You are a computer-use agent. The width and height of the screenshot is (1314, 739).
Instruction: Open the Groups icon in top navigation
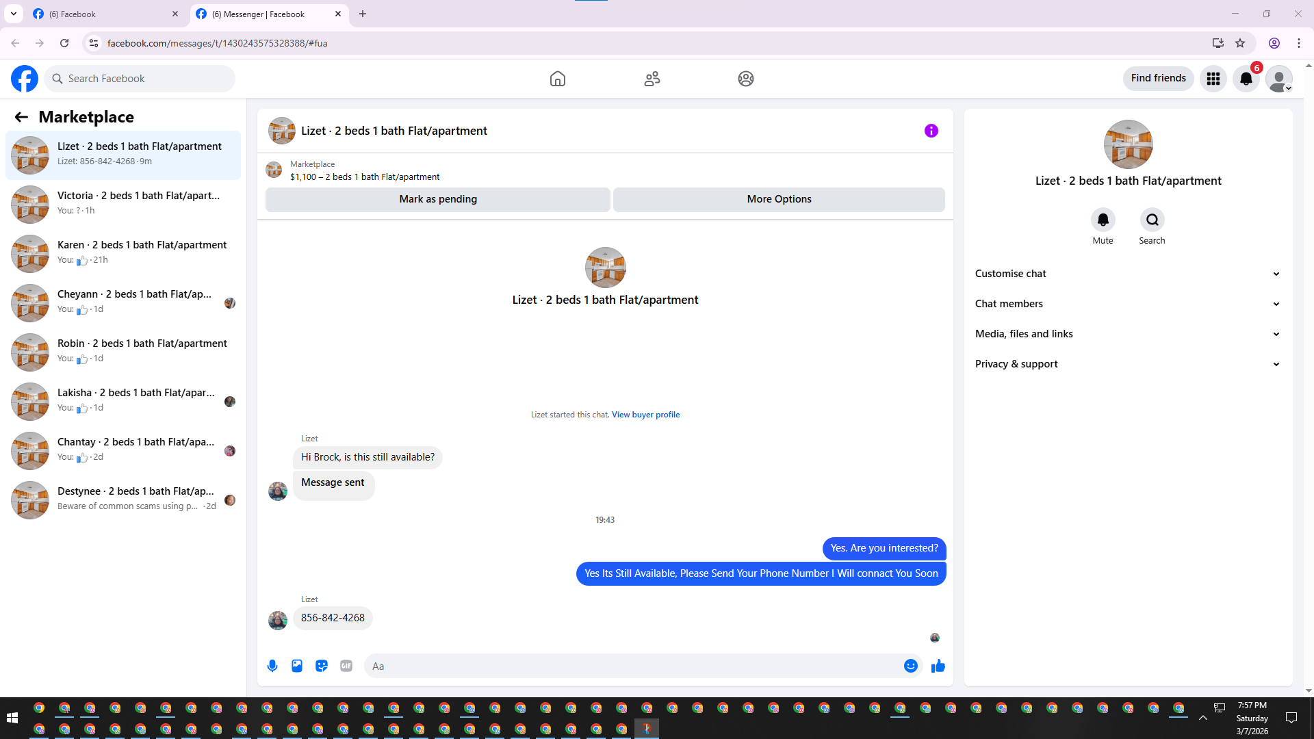(x=746, y=79)
